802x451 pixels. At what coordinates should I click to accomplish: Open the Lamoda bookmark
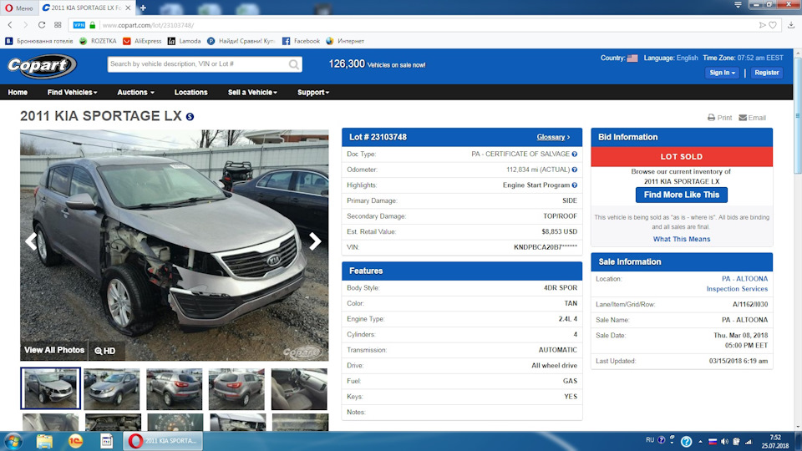184,41
